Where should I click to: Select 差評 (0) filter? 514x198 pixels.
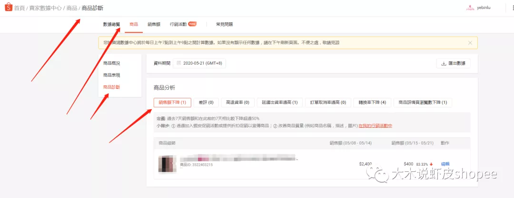[x=206, y=103]
